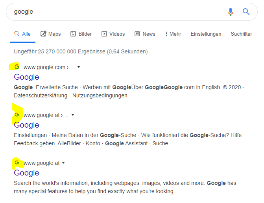The height and width of the screenshot is (203, 264).
Task: Open the Videos tab
Action: pyautogui.click(x=113, y=34)
